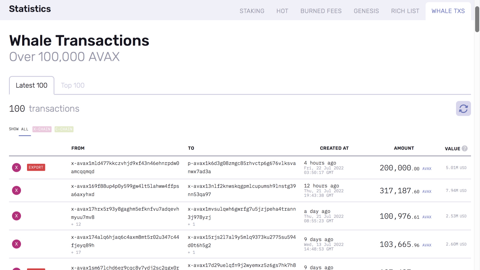The height and width of the screenshot is (270, 480).
Task: Click the value 5.01M USD
Action: (456, 168)
